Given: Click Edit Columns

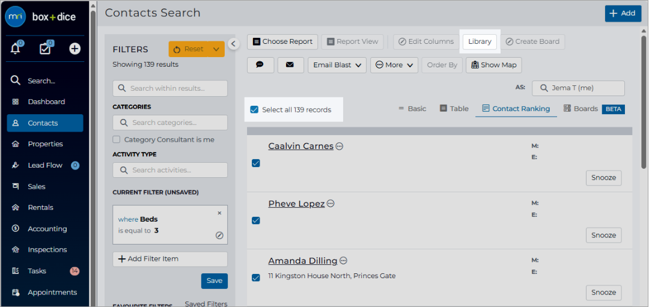Looking at the screenshot, I should [x=426, y=42].
